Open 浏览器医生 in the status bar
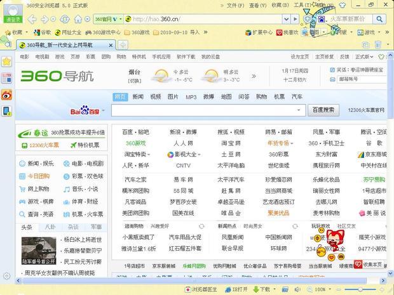 coord(201,289)
